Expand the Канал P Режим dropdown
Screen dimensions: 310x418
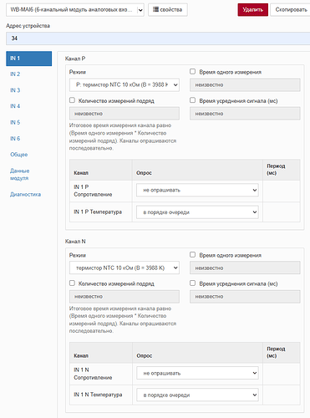pyautogui.click(x=125, y=84)
